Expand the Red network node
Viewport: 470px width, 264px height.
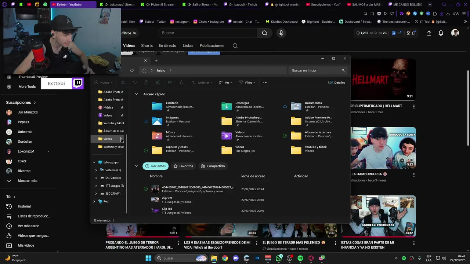pos(94,201)
